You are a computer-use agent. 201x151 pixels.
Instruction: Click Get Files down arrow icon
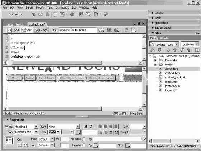tap(168, 50)
